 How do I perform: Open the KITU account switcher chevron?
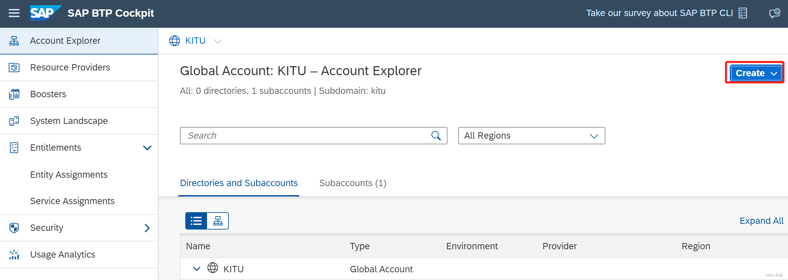tap(218, 41)
